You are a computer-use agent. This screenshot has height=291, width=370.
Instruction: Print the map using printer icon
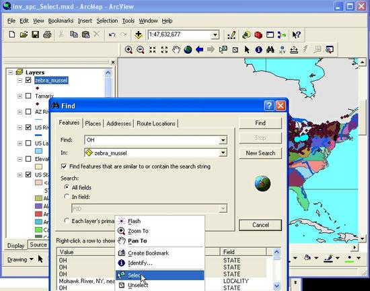(47, 35)
